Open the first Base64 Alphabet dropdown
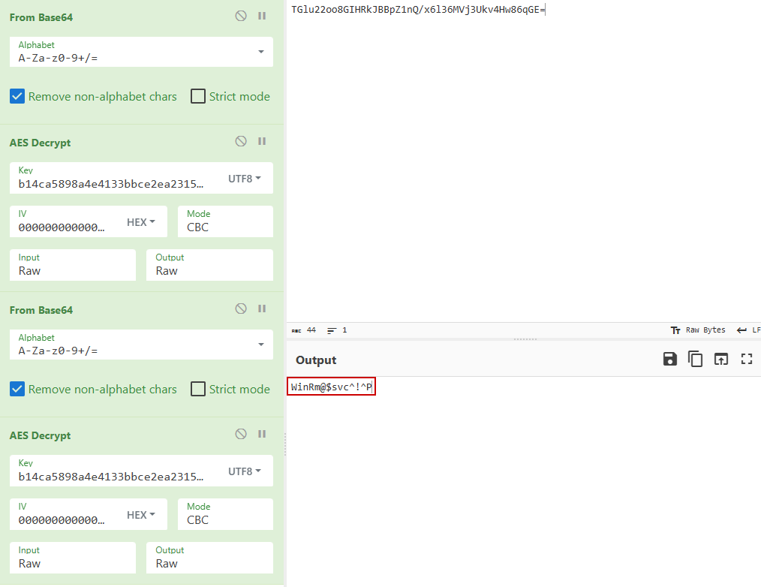The height and width of the screenshot is (587, 761). pos(260,52)
